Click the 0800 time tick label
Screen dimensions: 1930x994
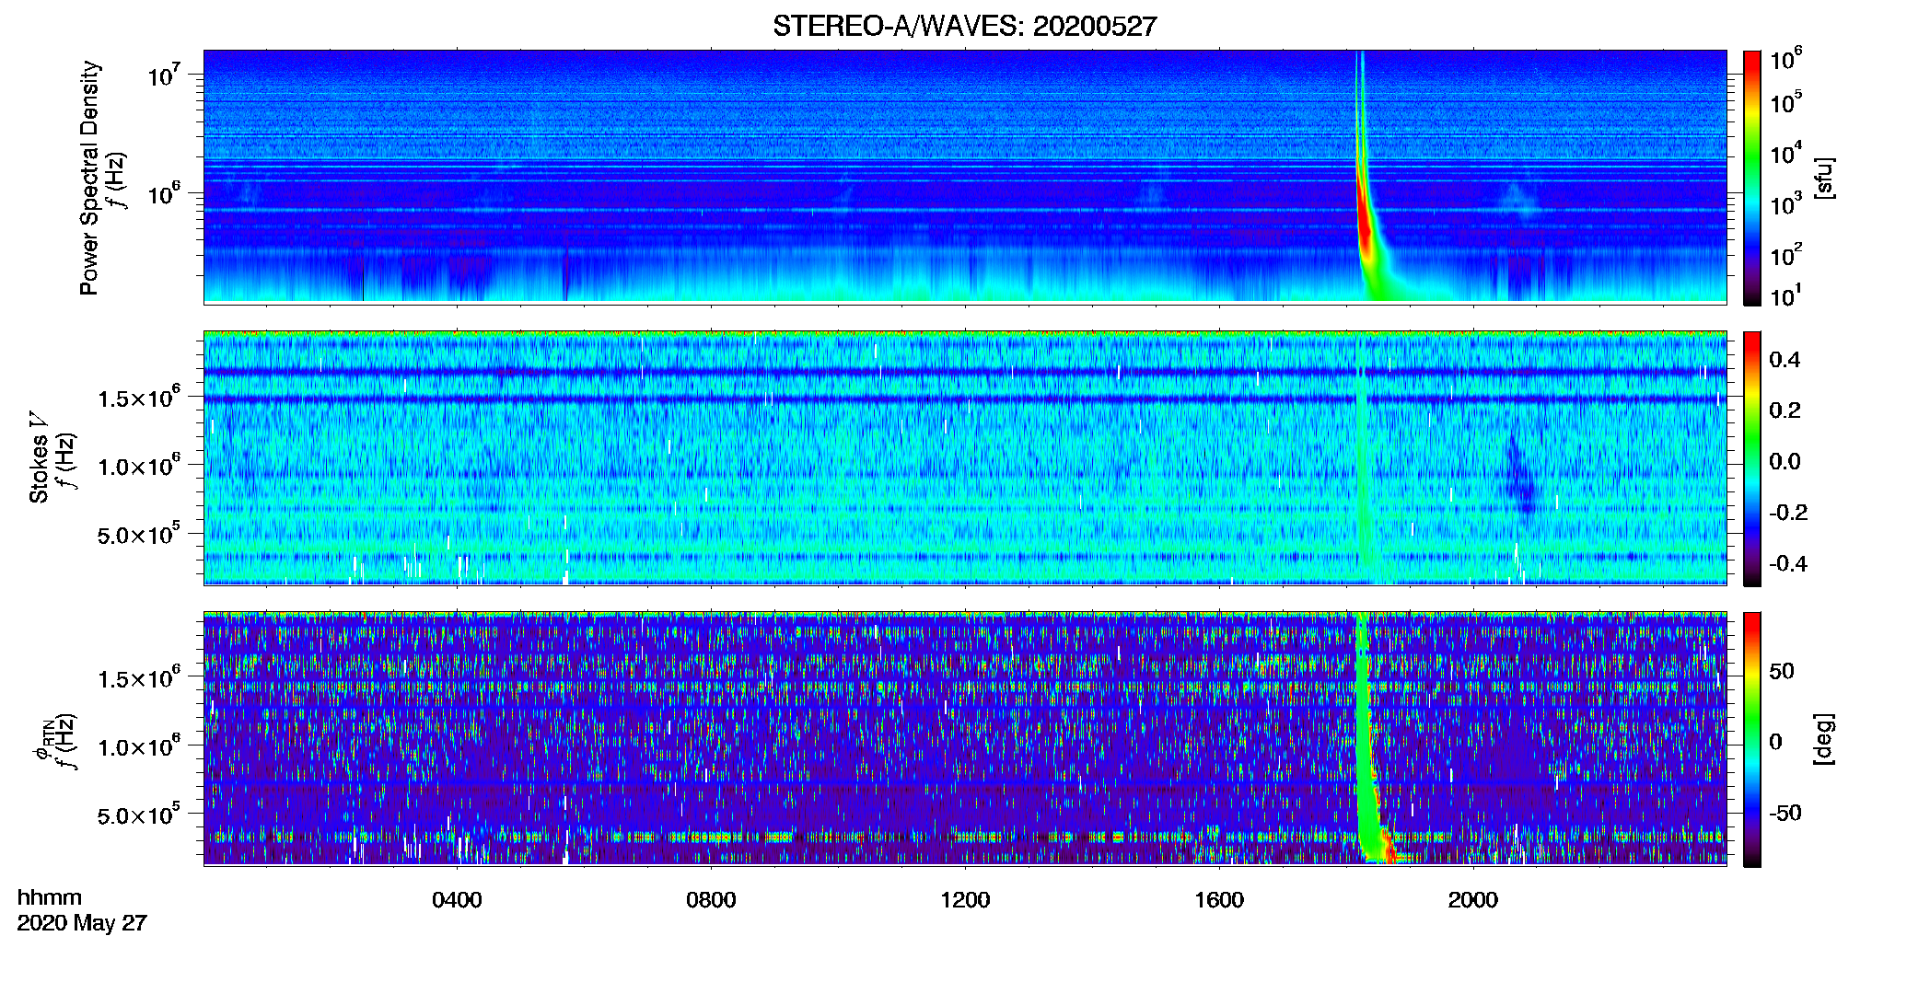pos(711,899)
